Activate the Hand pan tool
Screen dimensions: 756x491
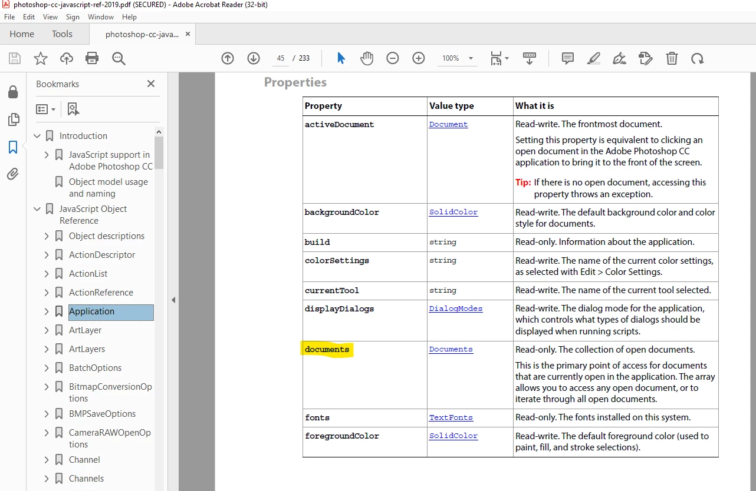pyautogui.click(x=367, y=58)
